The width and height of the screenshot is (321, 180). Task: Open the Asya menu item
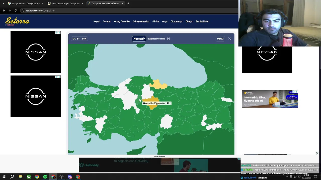165,21
